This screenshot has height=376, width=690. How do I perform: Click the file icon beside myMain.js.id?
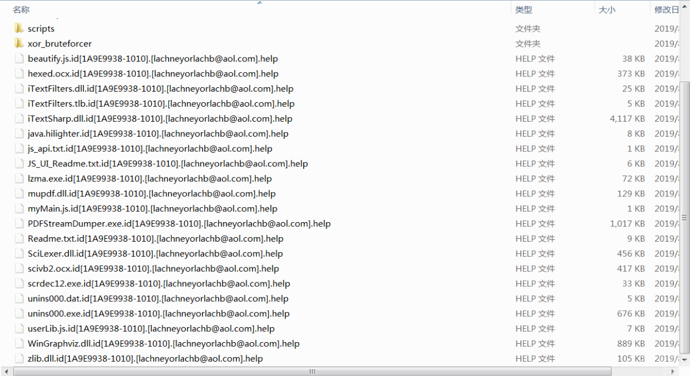[x=19, y=208]
